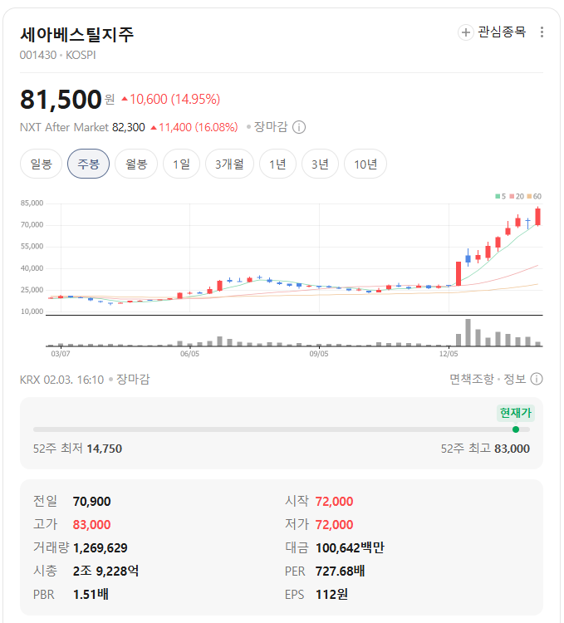This screenshot has height=623, width=564.
Task: Click the green 현재가 marker on 52-week range bar
Action: [516, 429]
